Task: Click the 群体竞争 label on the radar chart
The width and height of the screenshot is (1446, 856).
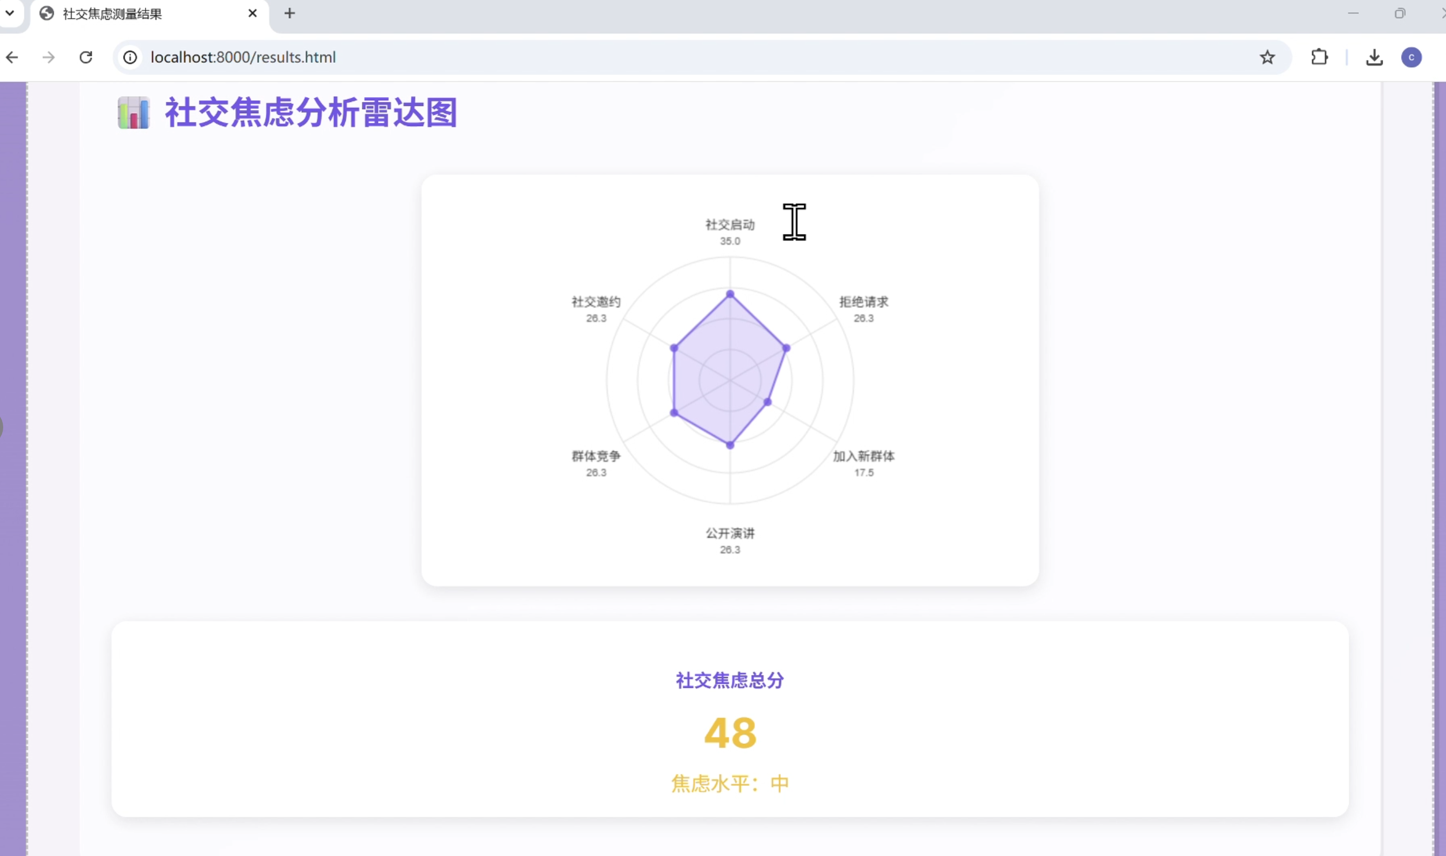Action: pos(595,455)
